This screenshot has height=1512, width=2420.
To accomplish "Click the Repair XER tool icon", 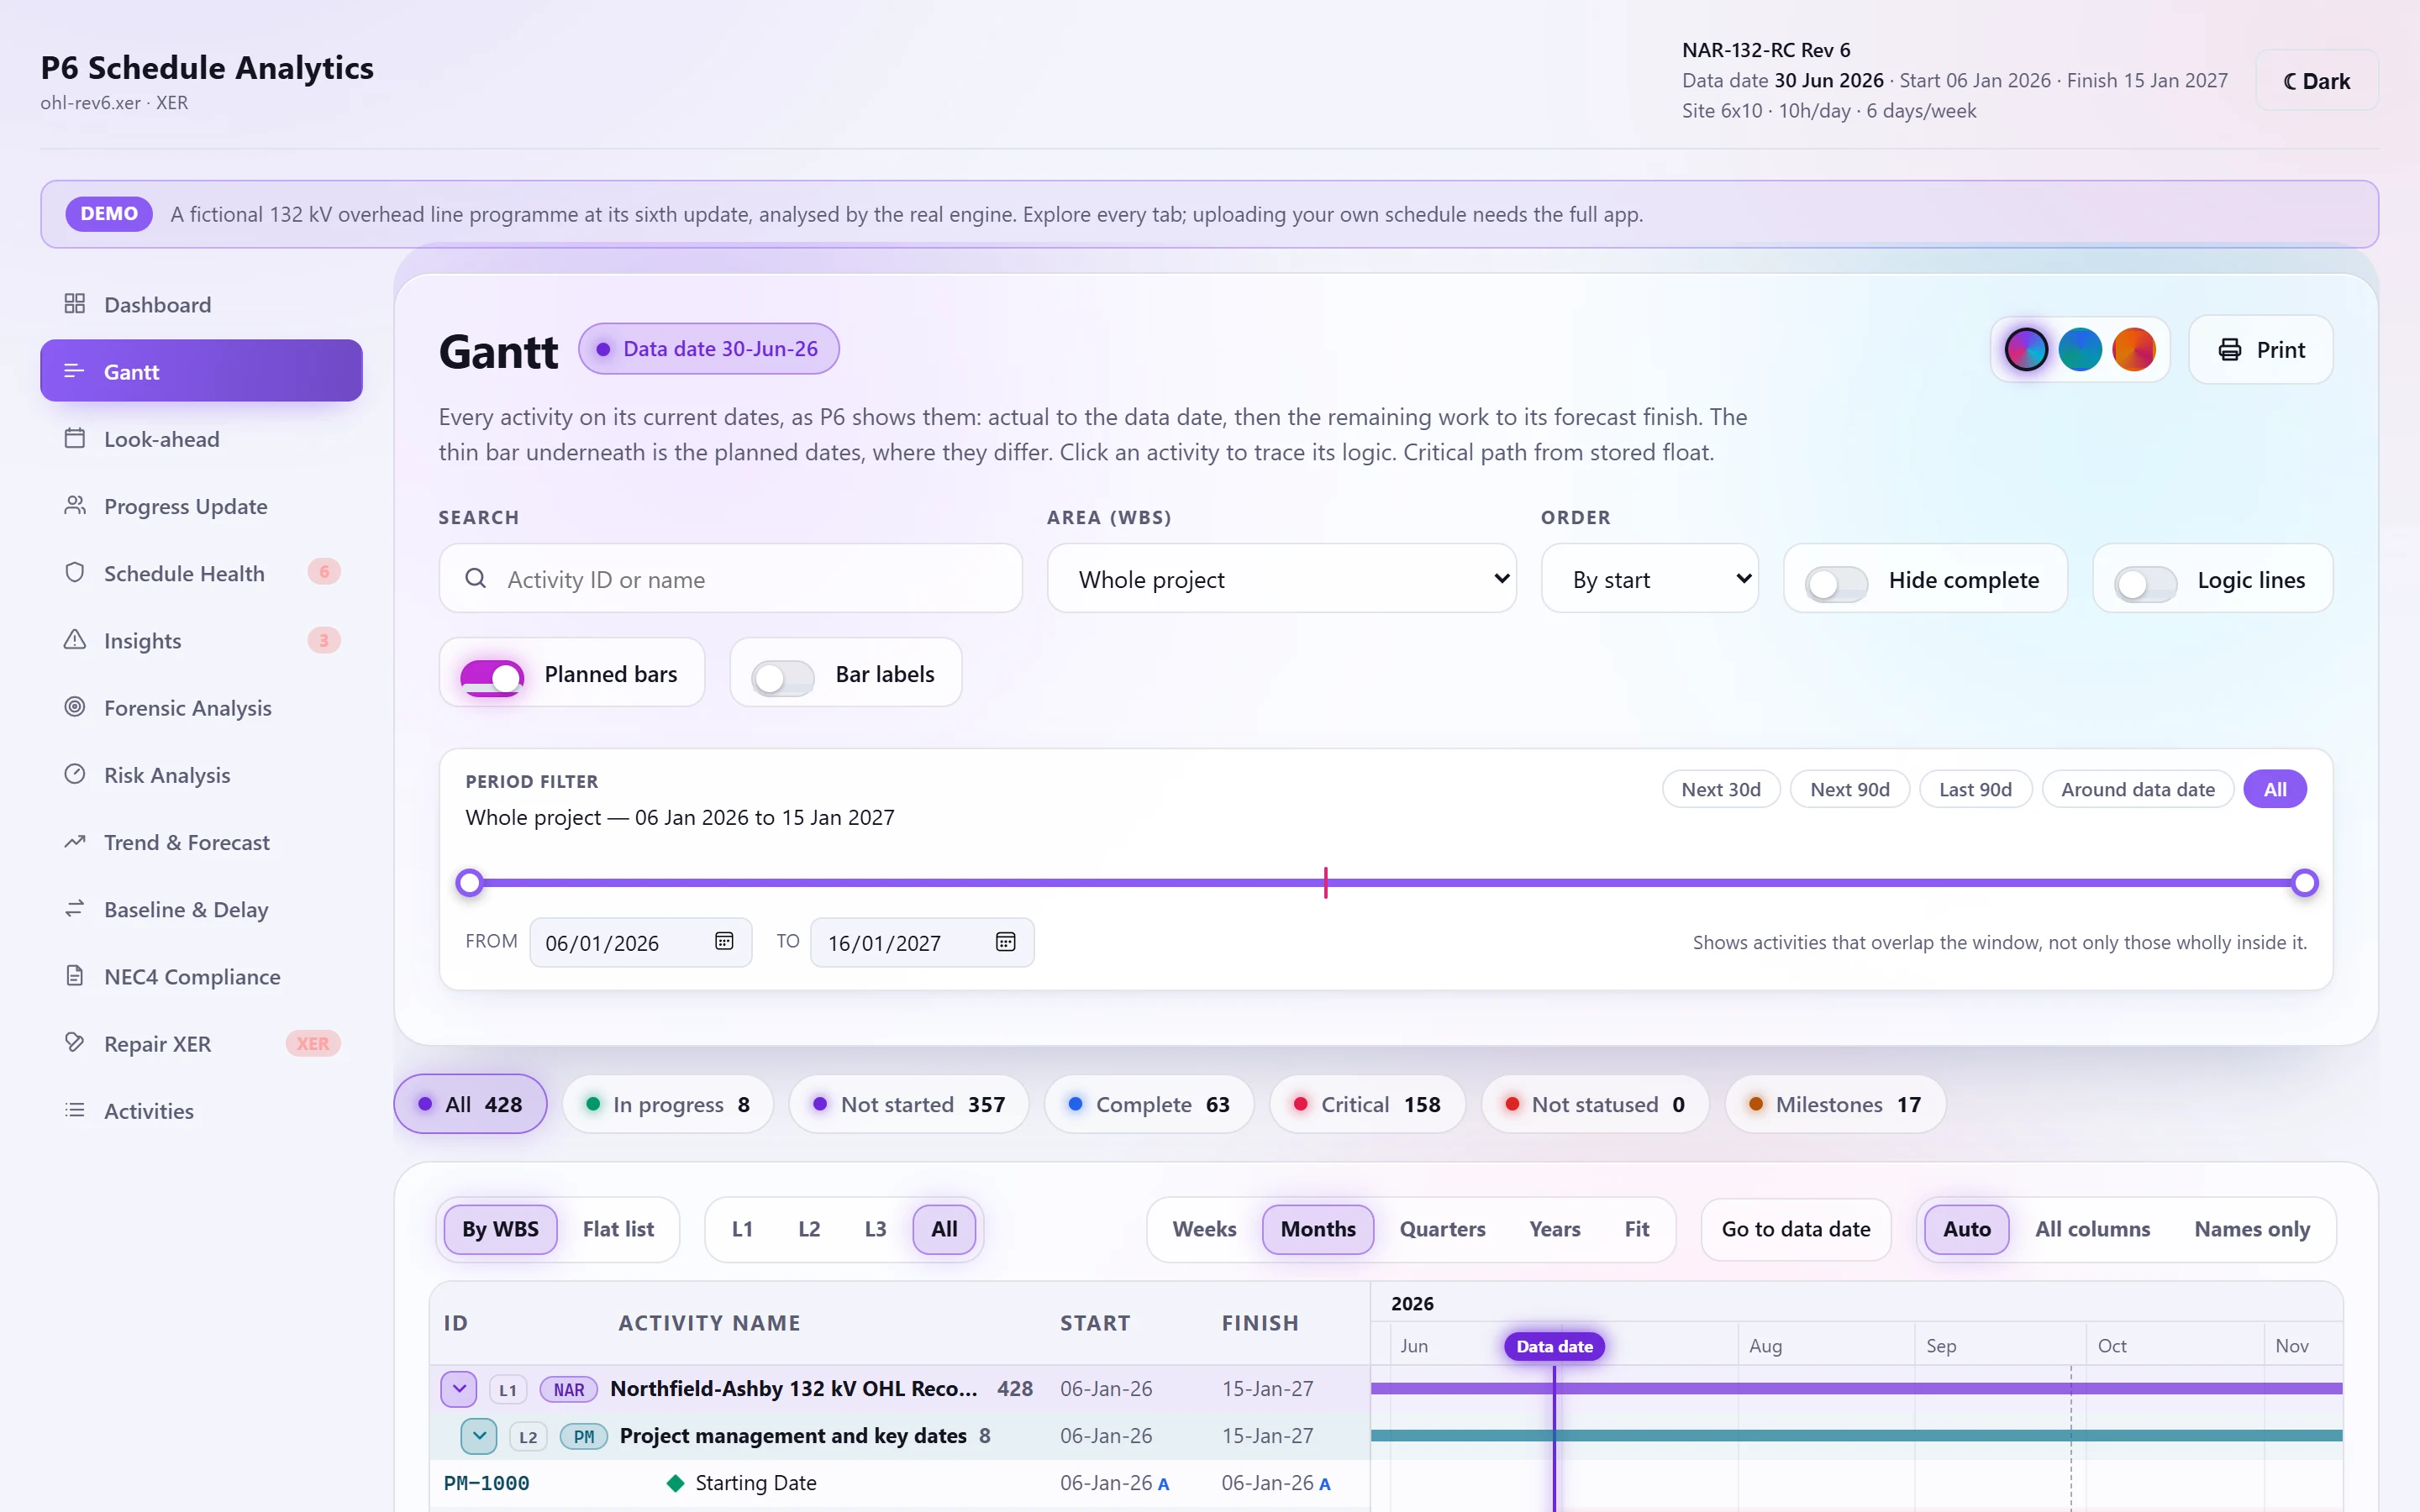I will (75, 1042).
